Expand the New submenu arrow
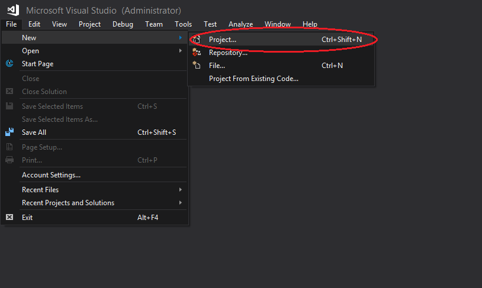 click(x=181, y=37)
